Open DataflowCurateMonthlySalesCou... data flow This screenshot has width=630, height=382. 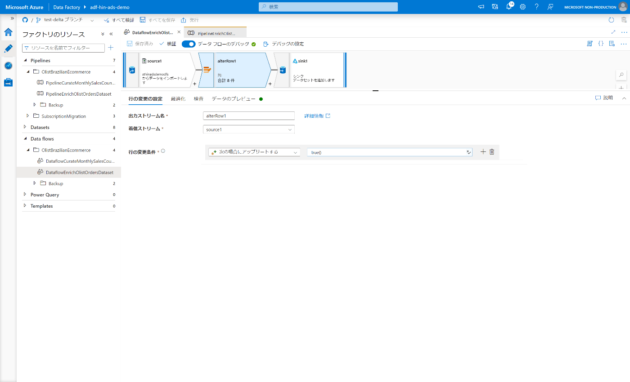click(x=76, y=161)
